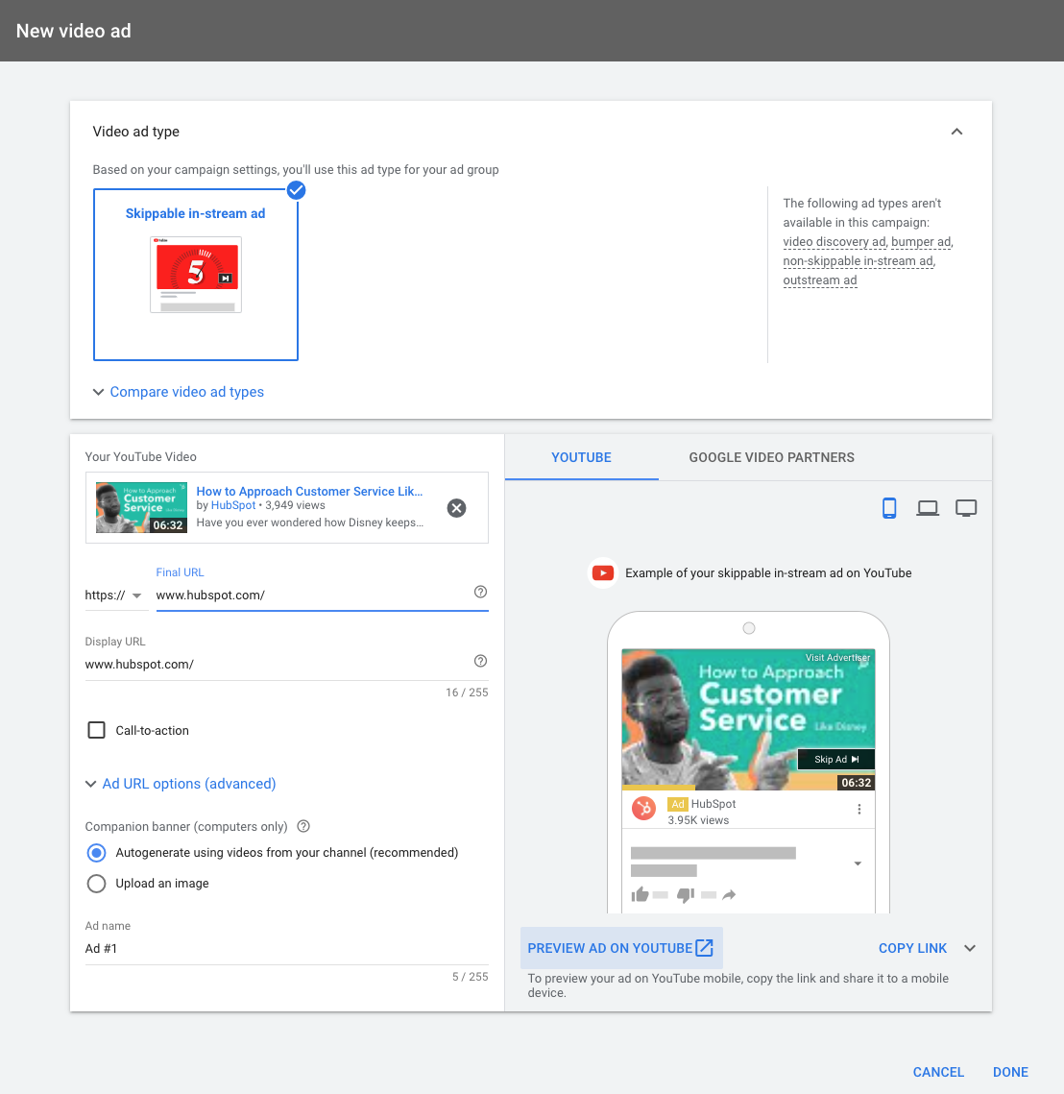The image size is (1064, 1094).
Task: Click into the Ad name field
Action: (x=286, y=948)
